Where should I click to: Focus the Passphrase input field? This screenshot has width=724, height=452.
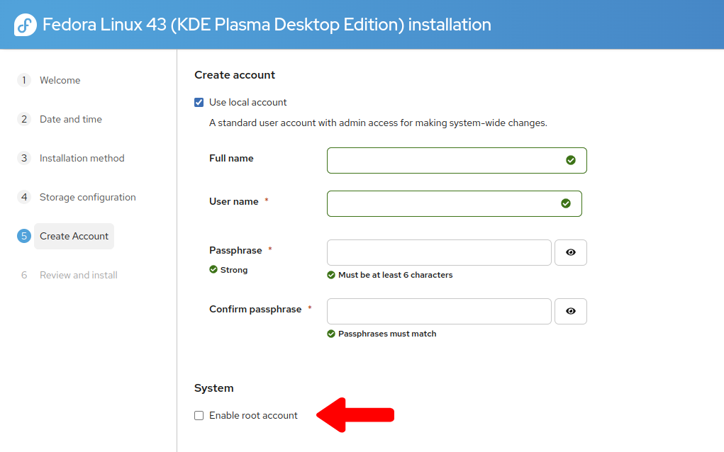click(438, 253)
